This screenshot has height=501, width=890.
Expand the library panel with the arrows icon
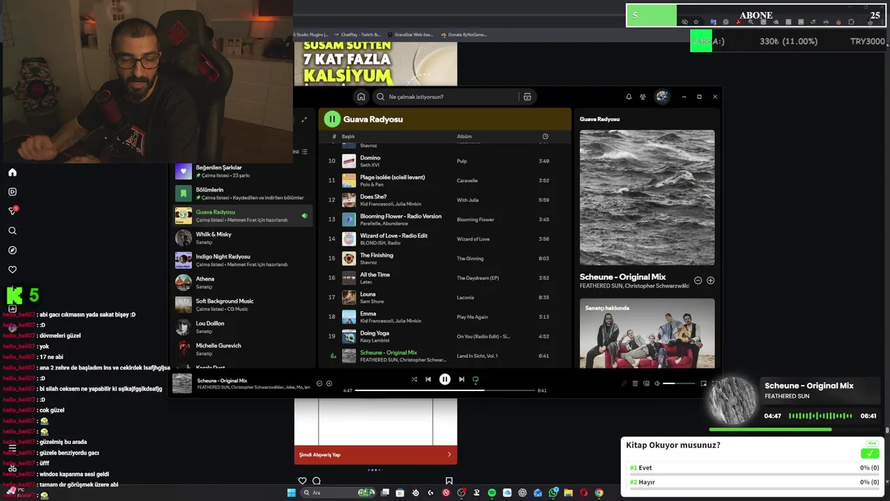click(304, 120)
